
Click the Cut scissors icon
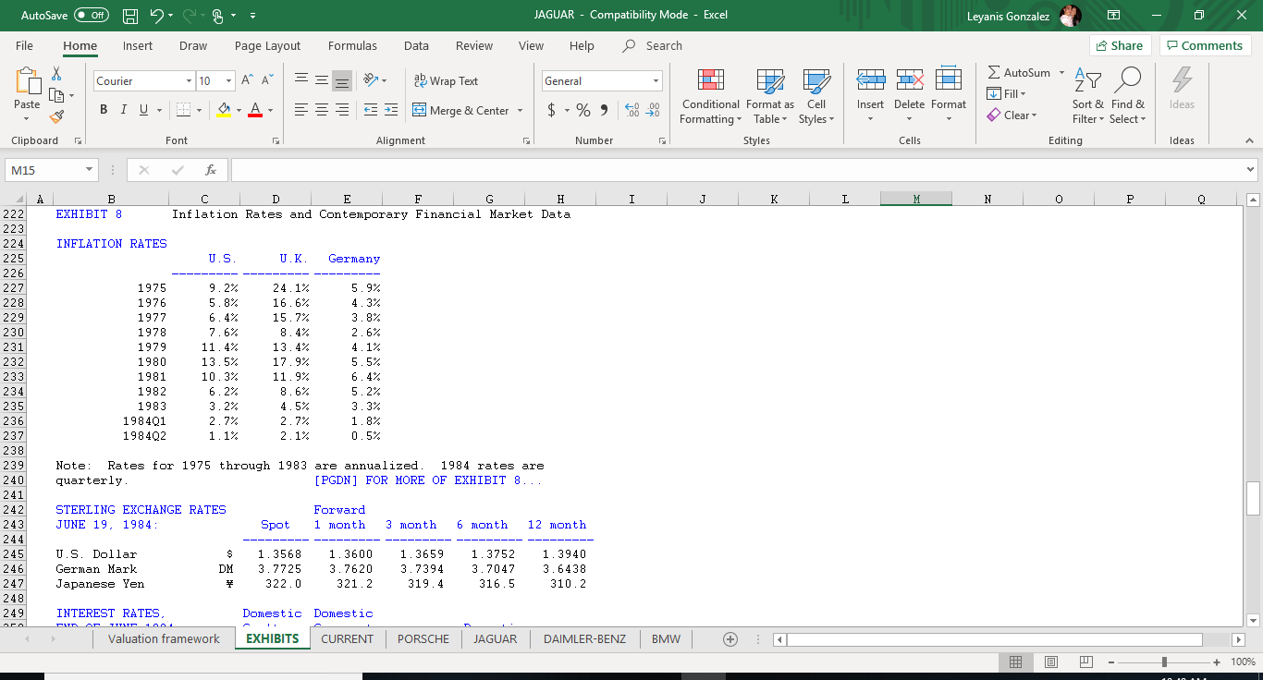tap(55, 74)
